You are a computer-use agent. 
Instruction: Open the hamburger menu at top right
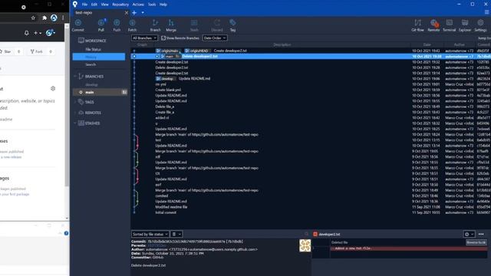pos(486,12)
